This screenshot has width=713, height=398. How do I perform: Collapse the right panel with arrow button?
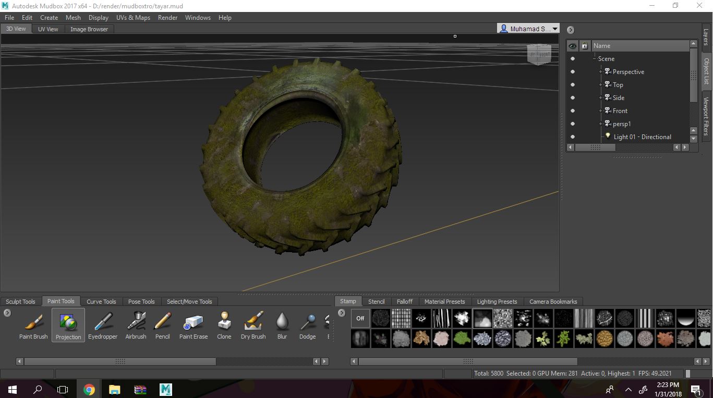click(x=571, y=30)
